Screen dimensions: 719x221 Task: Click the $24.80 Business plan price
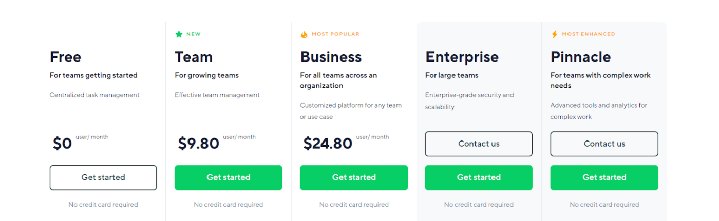pos(328,144)
